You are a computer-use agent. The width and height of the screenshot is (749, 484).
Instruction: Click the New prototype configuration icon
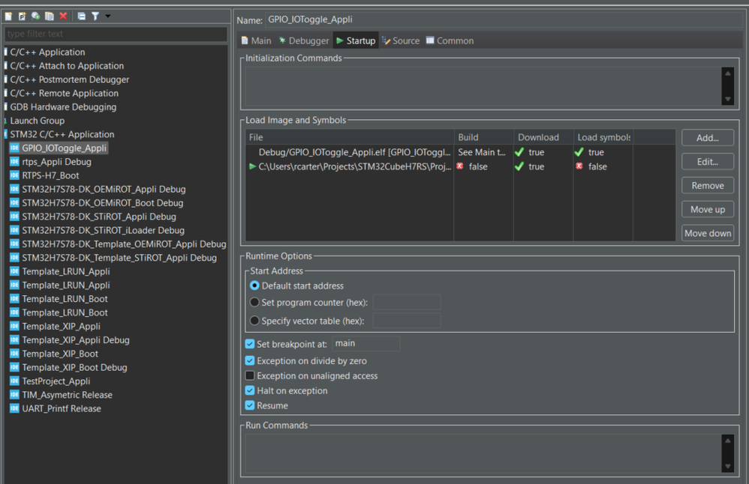[x=23, y=16]
